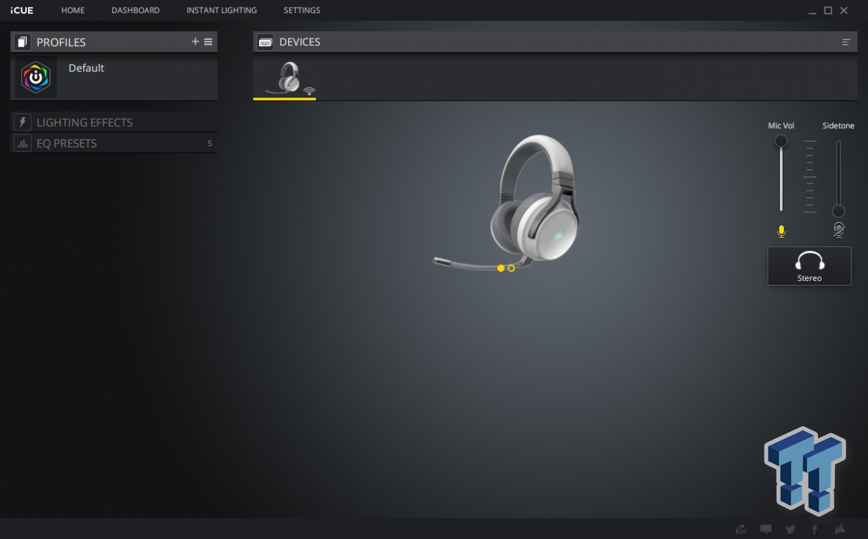Open the Facebook link icon

tap(815, 530)
